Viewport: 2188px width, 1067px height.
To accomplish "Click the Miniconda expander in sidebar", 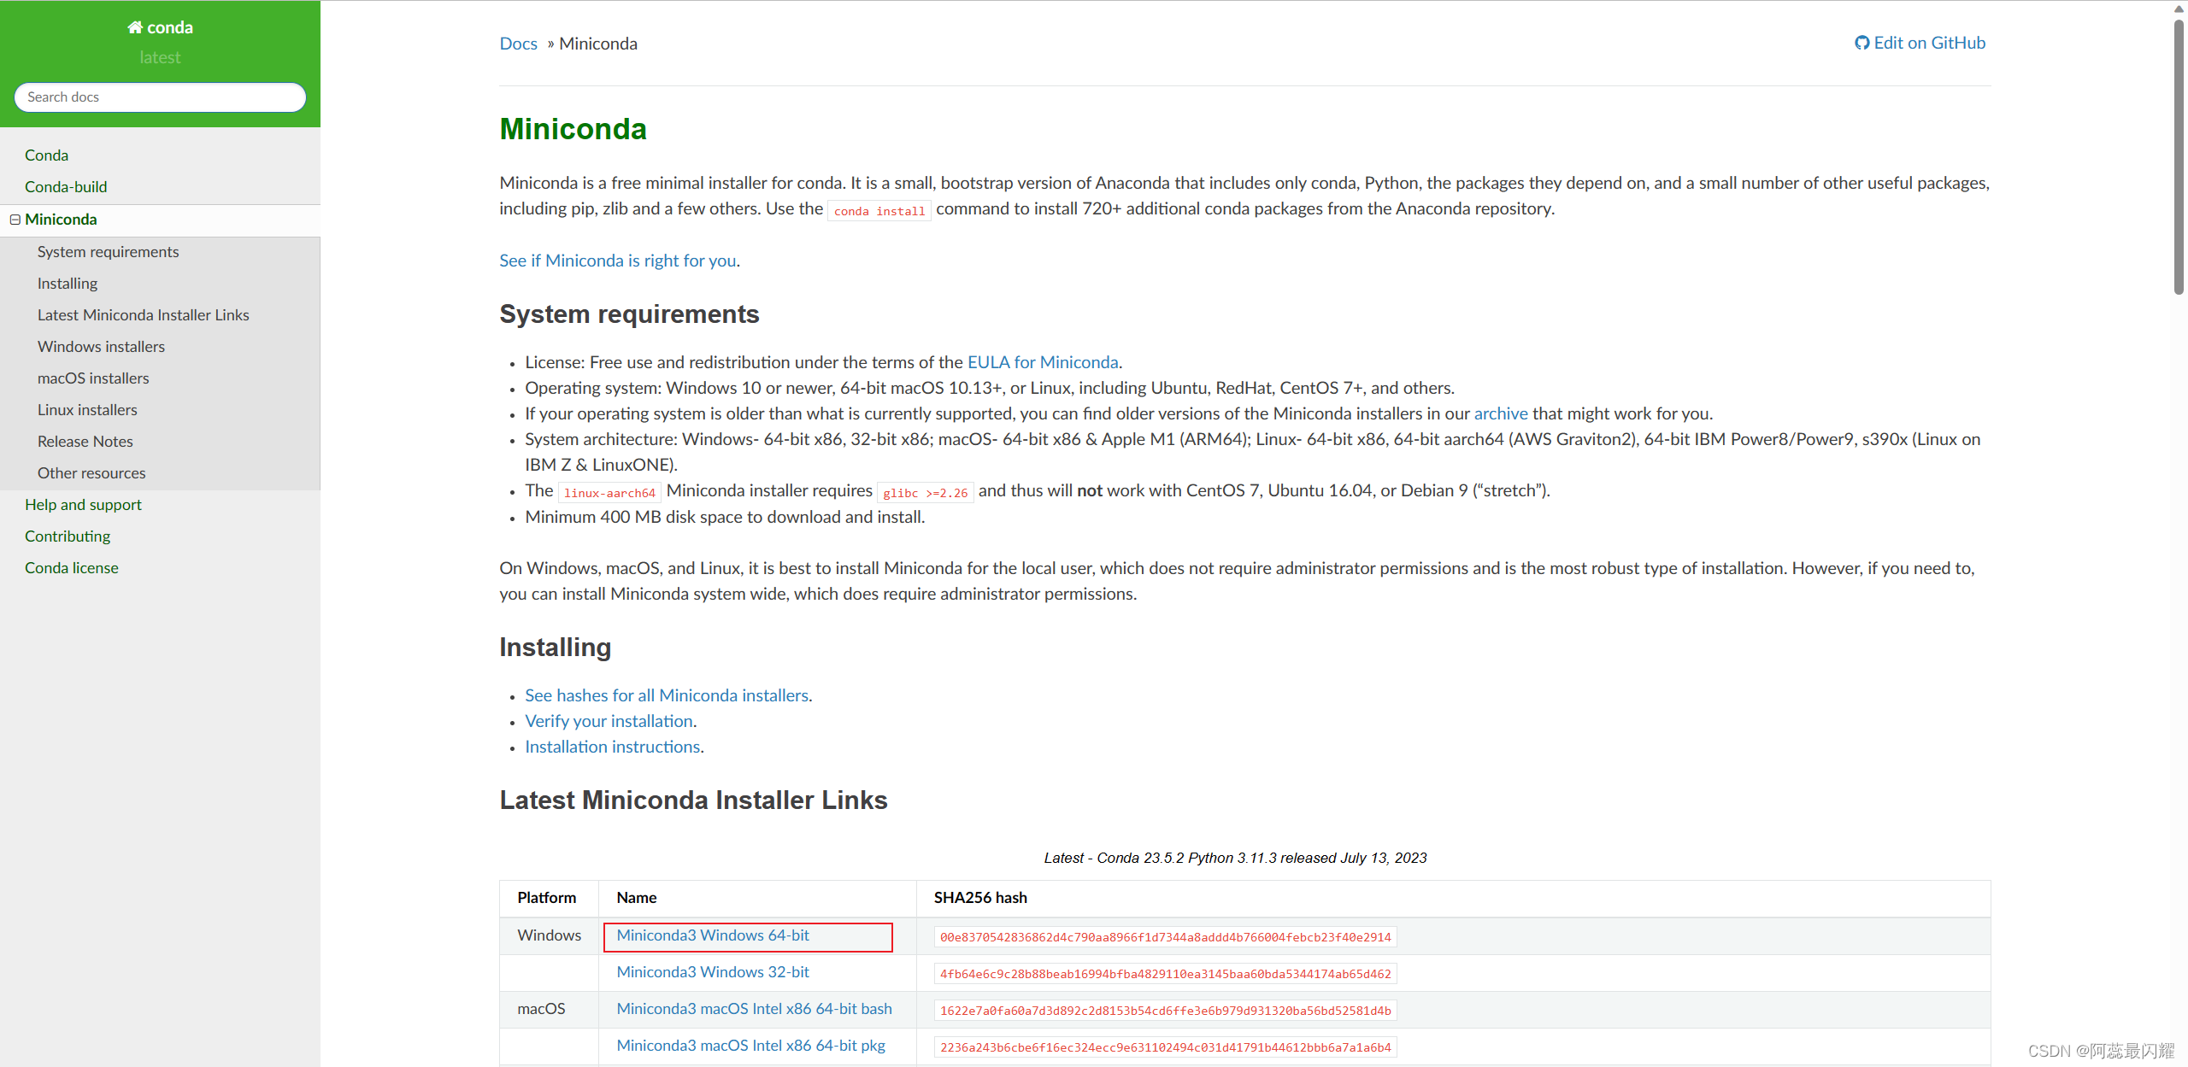I will tap(15, 219).
